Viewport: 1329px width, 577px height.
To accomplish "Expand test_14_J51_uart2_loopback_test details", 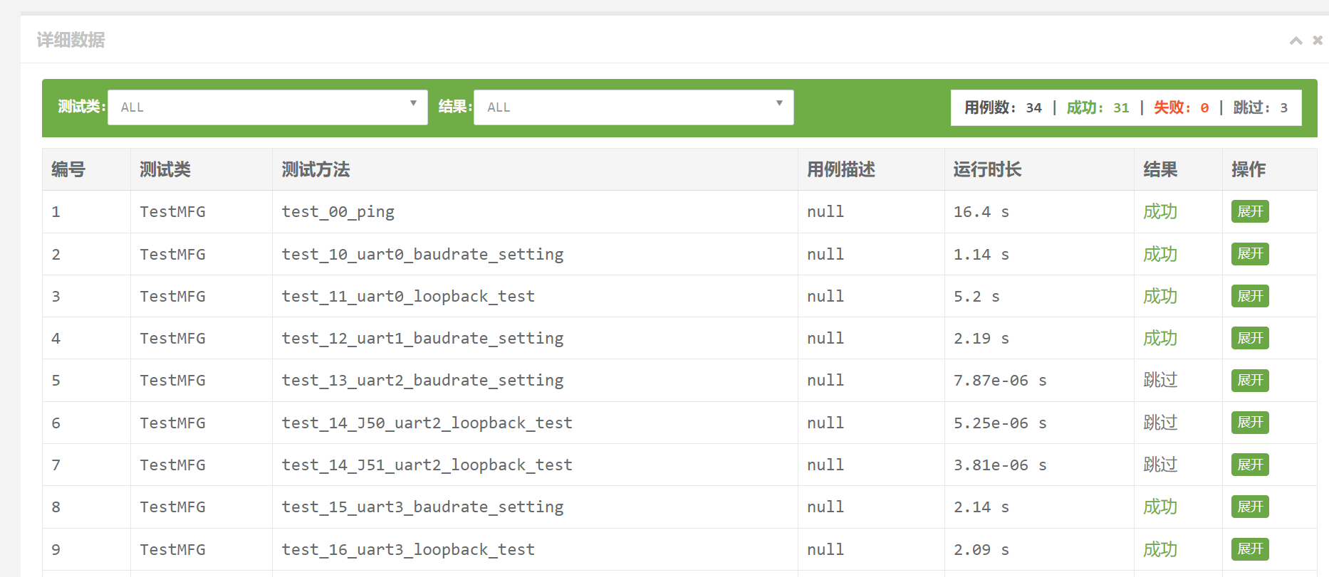I will coord(1250,465).
